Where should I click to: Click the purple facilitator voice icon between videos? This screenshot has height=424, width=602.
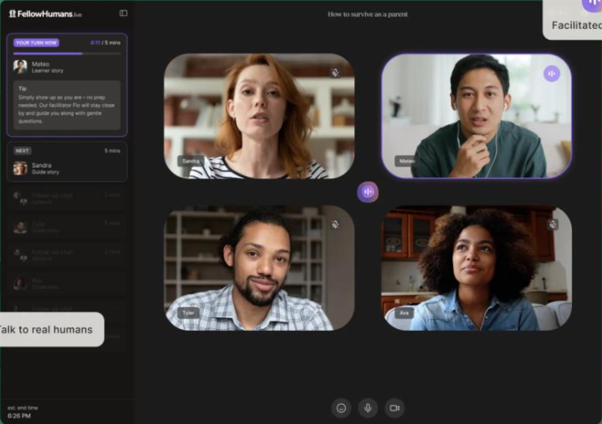click(x=367, y=192)
